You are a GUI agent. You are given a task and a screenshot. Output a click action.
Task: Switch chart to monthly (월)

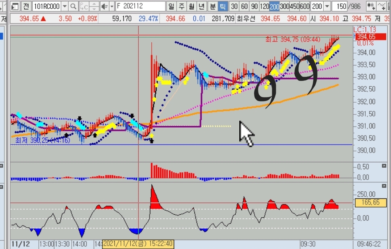tap(192, 6)
